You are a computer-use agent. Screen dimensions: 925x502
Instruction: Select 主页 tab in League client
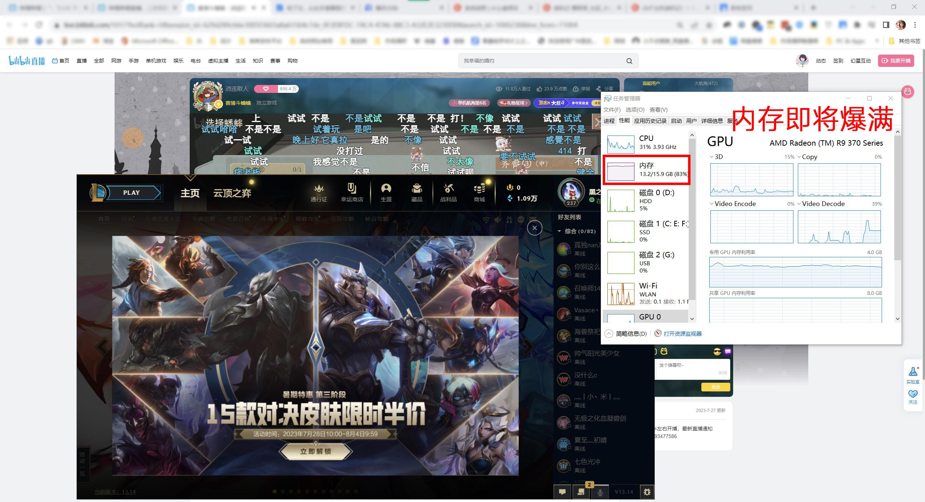click(x=190, y=193)
